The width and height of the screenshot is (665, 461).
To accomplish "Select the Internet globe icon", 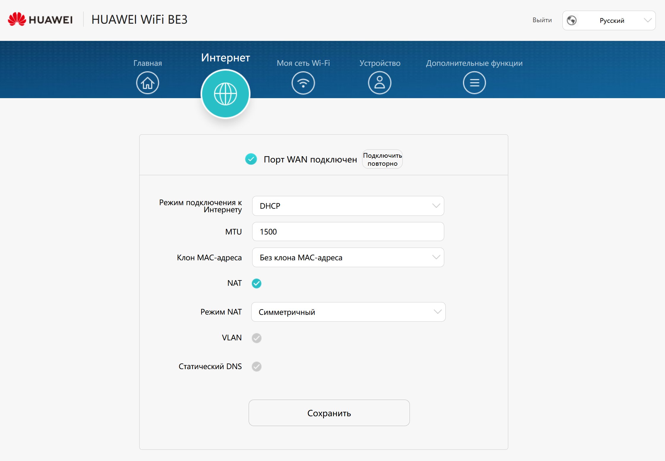I will [226, 94].
